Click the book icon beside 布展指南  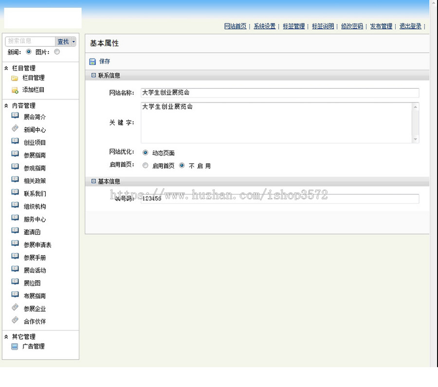[15, 294]
